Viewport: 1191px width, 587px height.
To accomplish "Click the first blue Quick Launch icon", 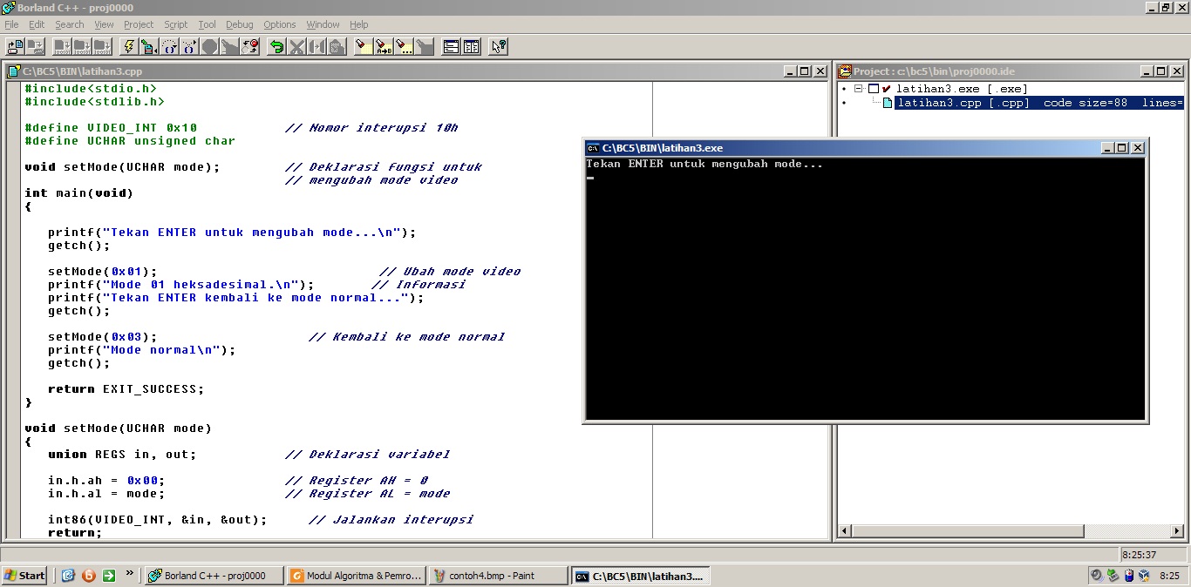I will pos(67,576).
